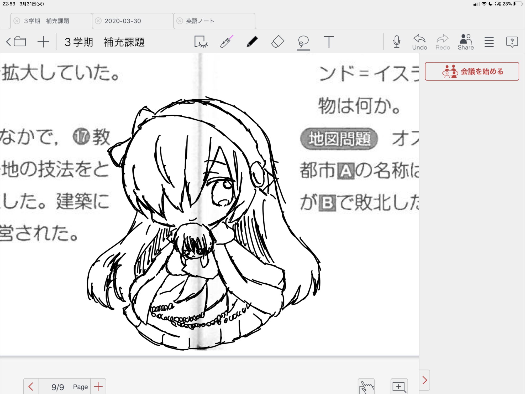Close the 3学期 補充課題 tab

click(x=17, y=21)
